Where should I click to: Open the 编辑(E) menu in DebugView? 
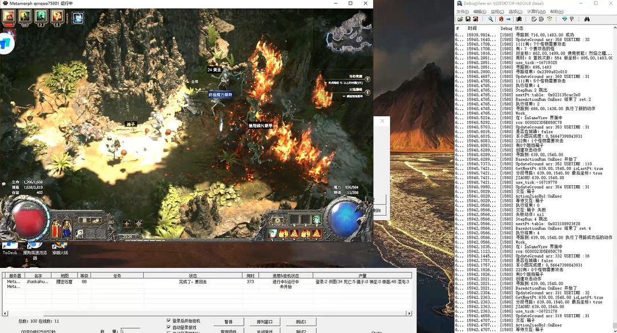(480, 12)
